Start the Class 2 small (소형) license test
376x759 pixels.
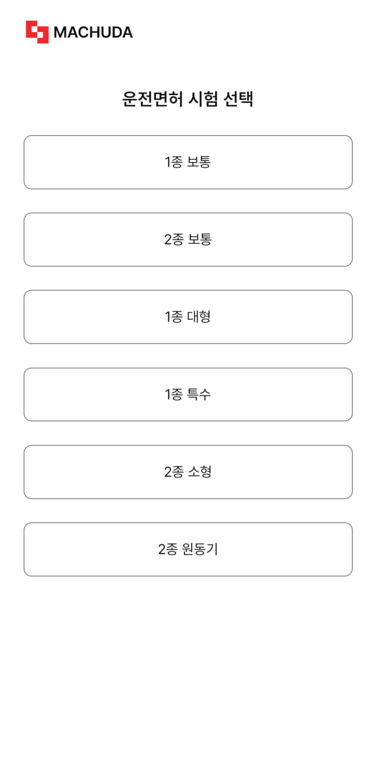click(188, 472)
